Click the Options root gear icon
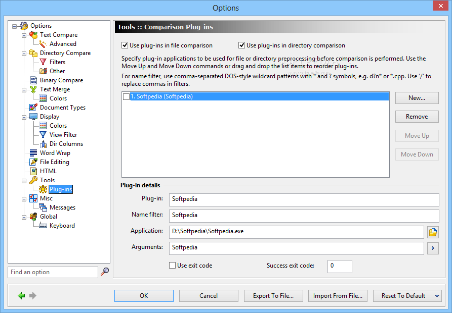This screenshot has height=313, width=452. [x=24, y=26]
